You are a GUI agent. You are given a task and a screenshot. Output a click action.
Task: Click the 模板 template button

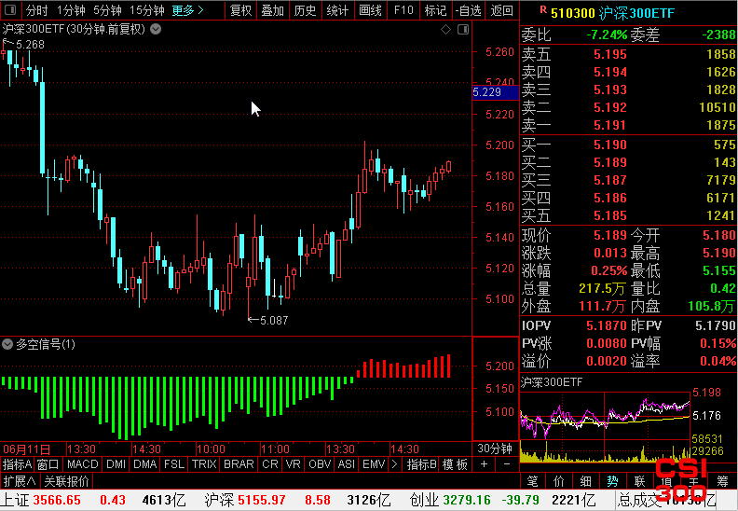point(455,464)
